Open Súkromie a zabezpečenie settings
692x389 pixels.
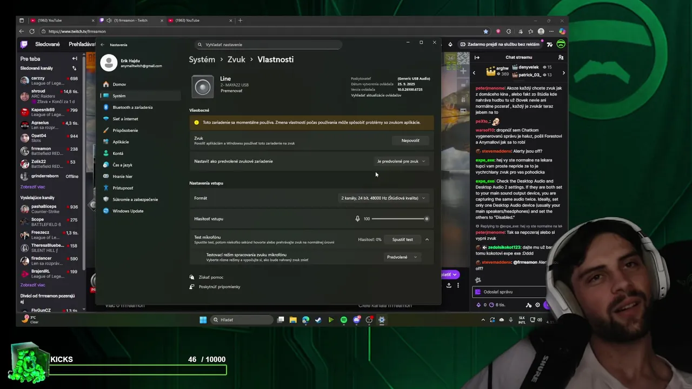pyautogui.click(x=140, y=199)
